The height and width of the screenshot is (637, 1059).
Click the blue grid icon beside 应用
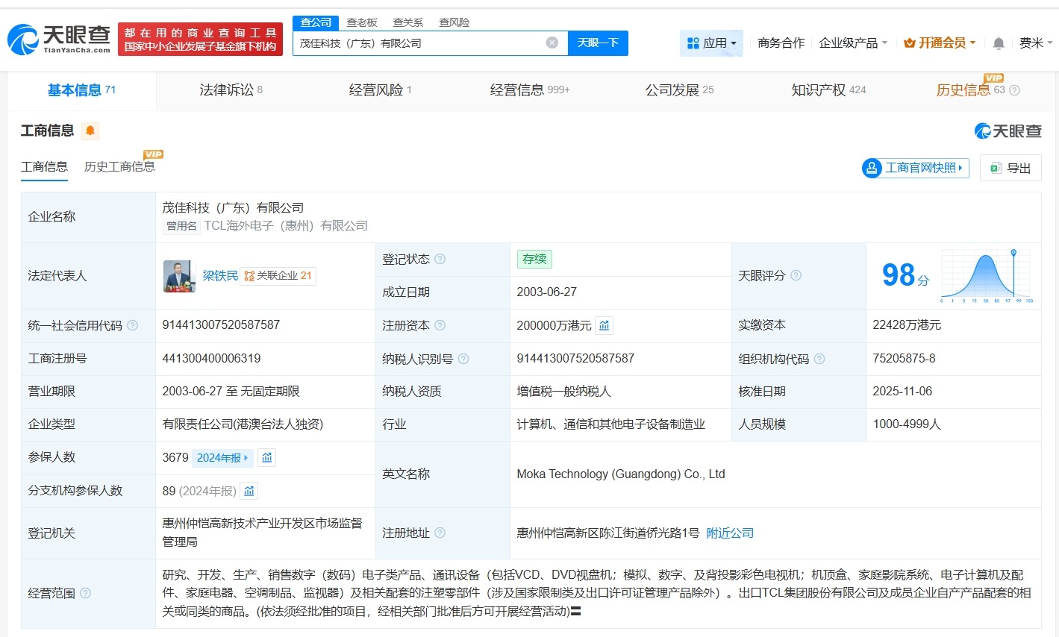coord(693,43)
